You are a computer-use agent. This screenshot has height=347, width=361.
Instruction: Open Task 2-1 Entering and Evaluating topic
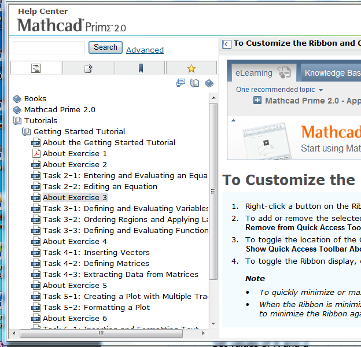click(x=125, y=176)
